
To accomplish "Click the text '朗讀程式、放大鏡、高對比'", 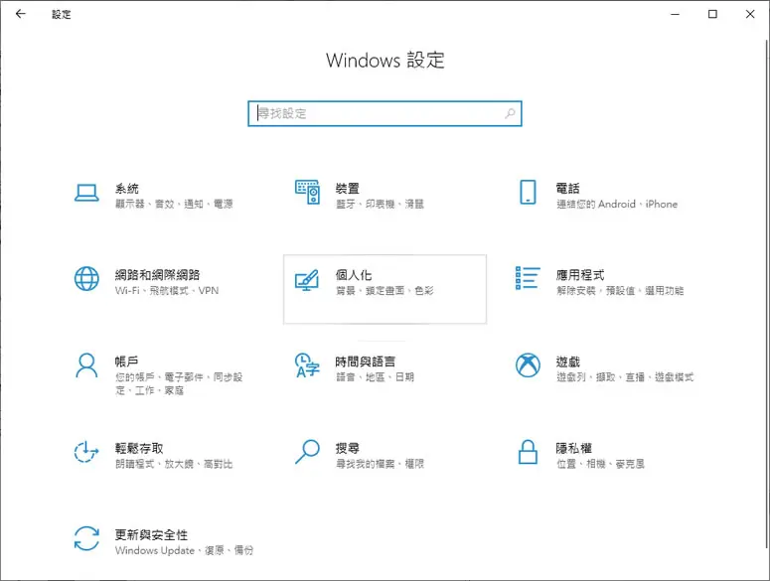I will coord(174,464).
